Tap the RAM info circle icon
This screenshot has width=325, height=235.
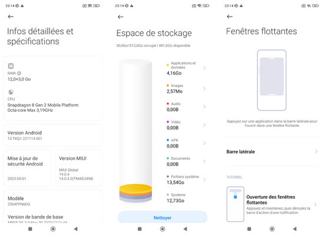coord(19,73)
